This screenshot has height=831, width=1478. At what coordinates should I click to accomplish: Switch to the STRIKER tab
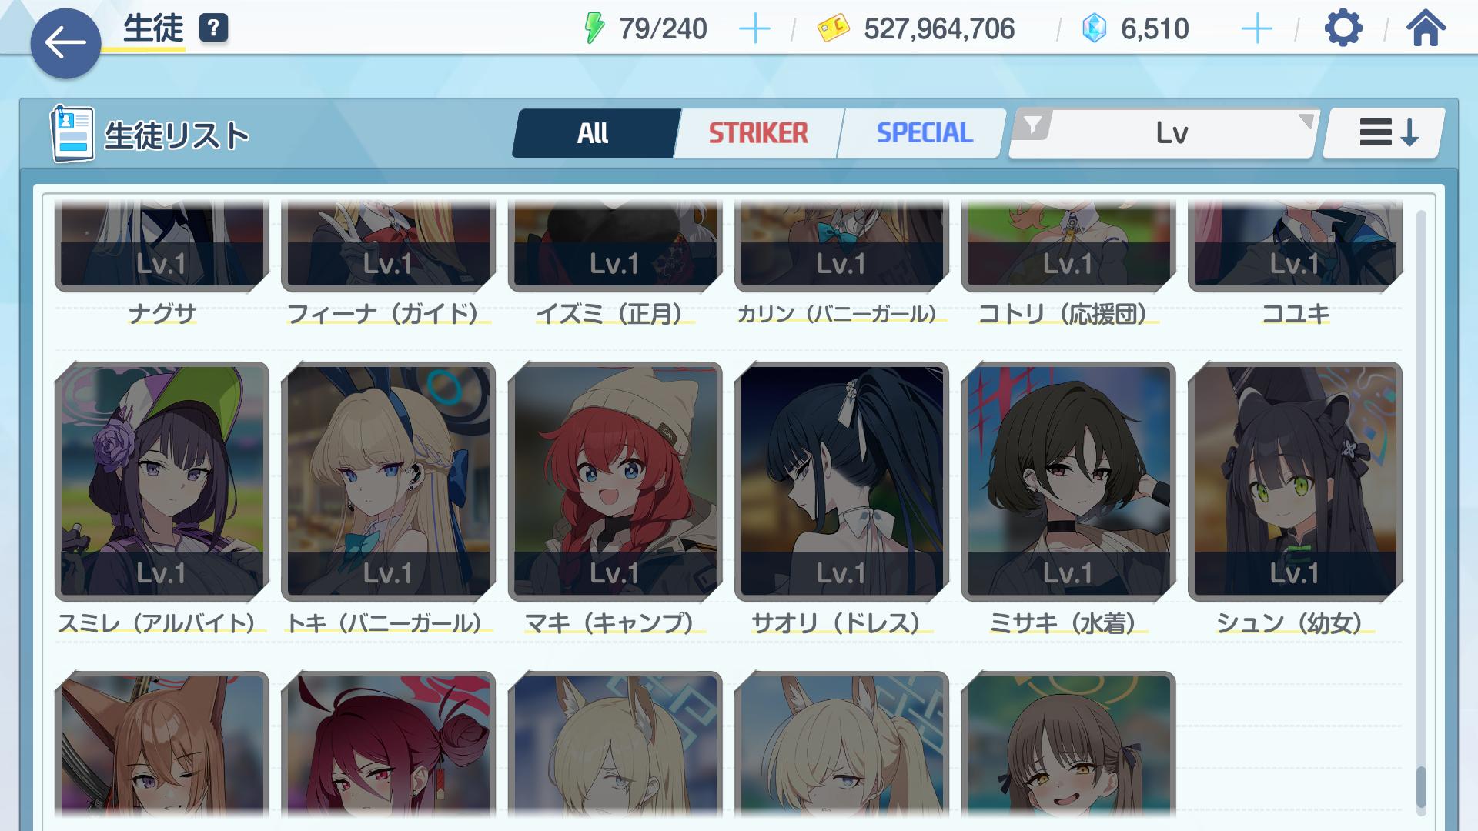coord(758,133)
